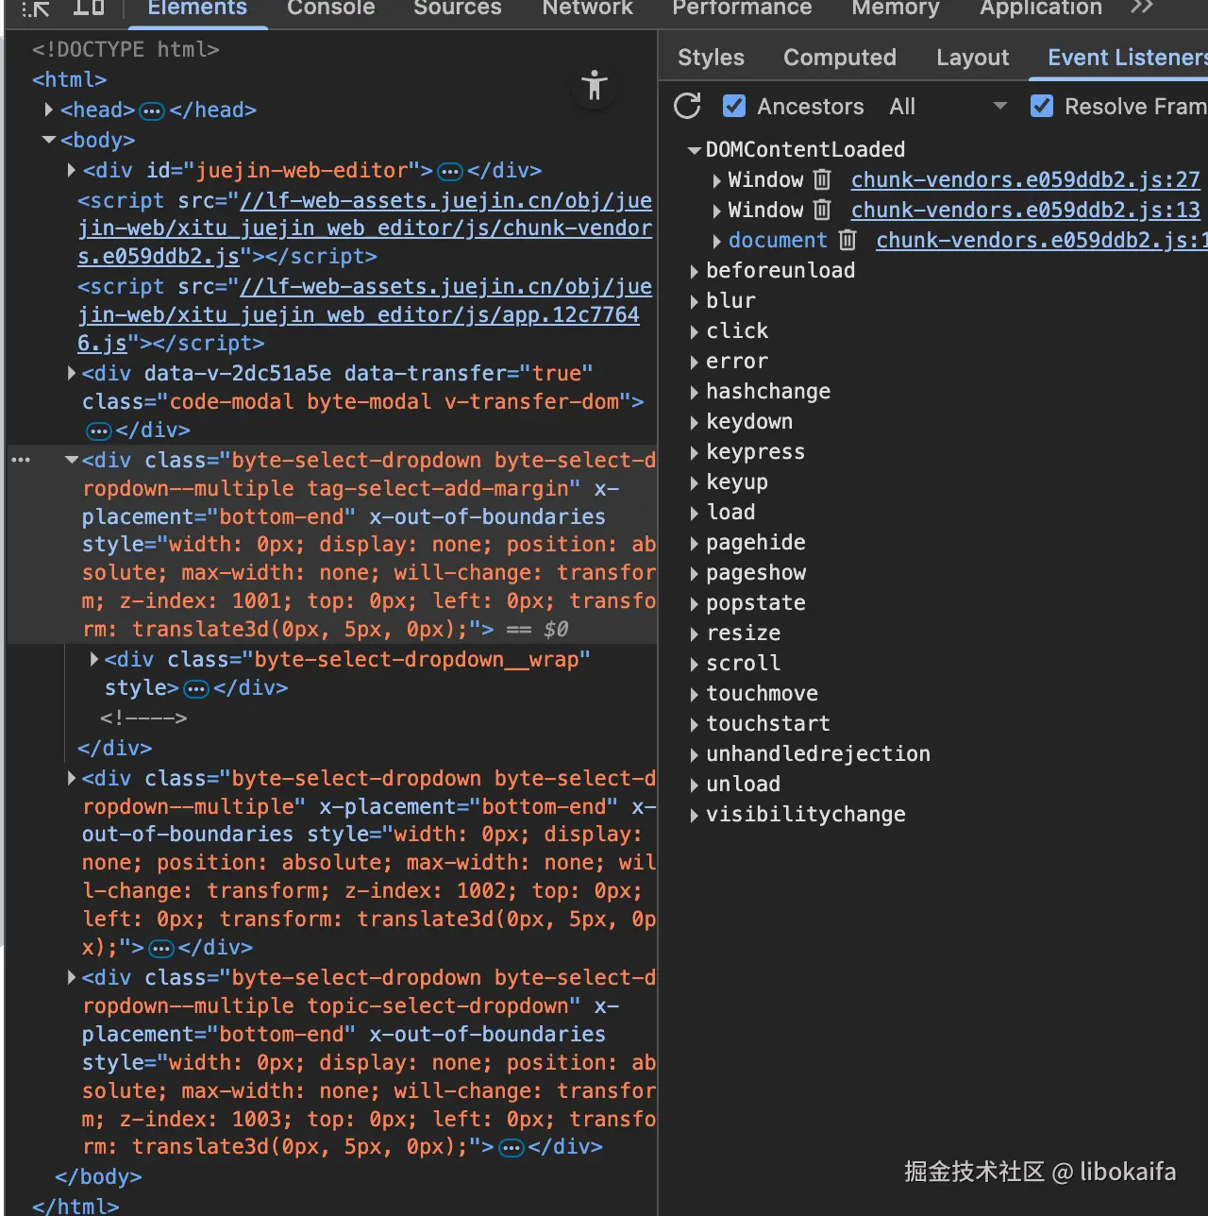The image size is (1208, 1216).
Task: Expand the keyup event group
Action: 695,482
